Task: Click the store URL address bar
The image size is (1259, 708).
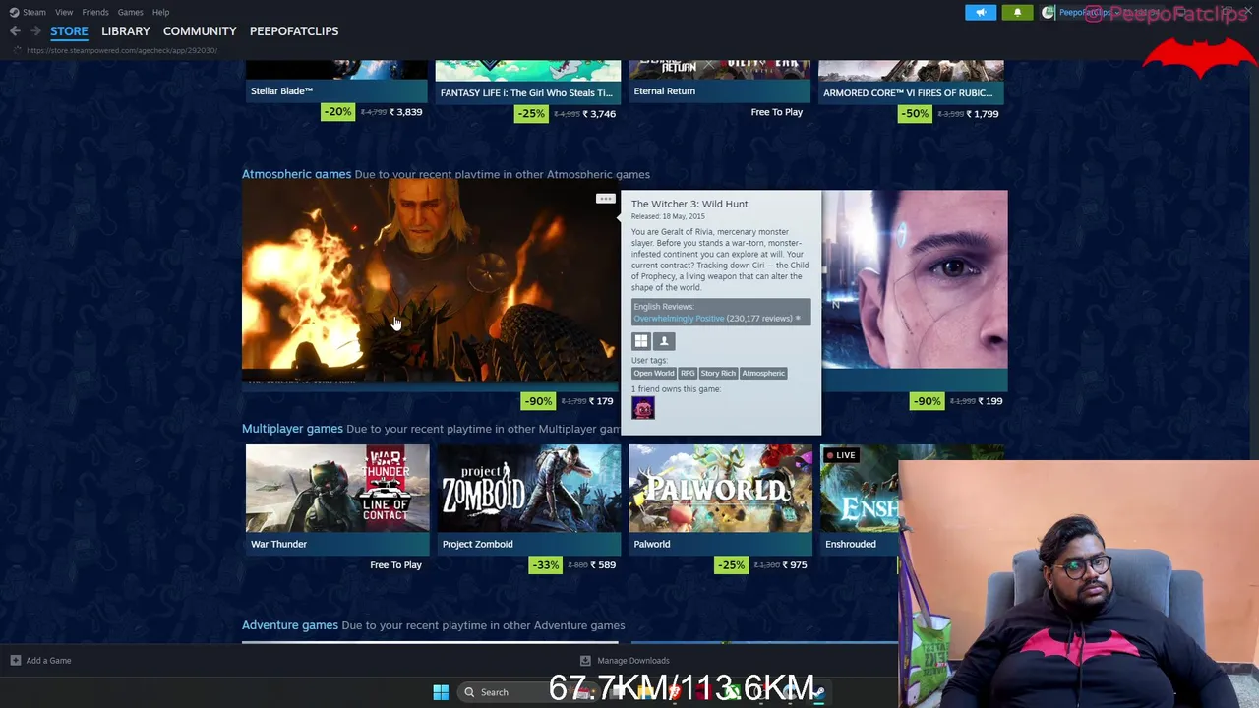Action: coord(123,50)
